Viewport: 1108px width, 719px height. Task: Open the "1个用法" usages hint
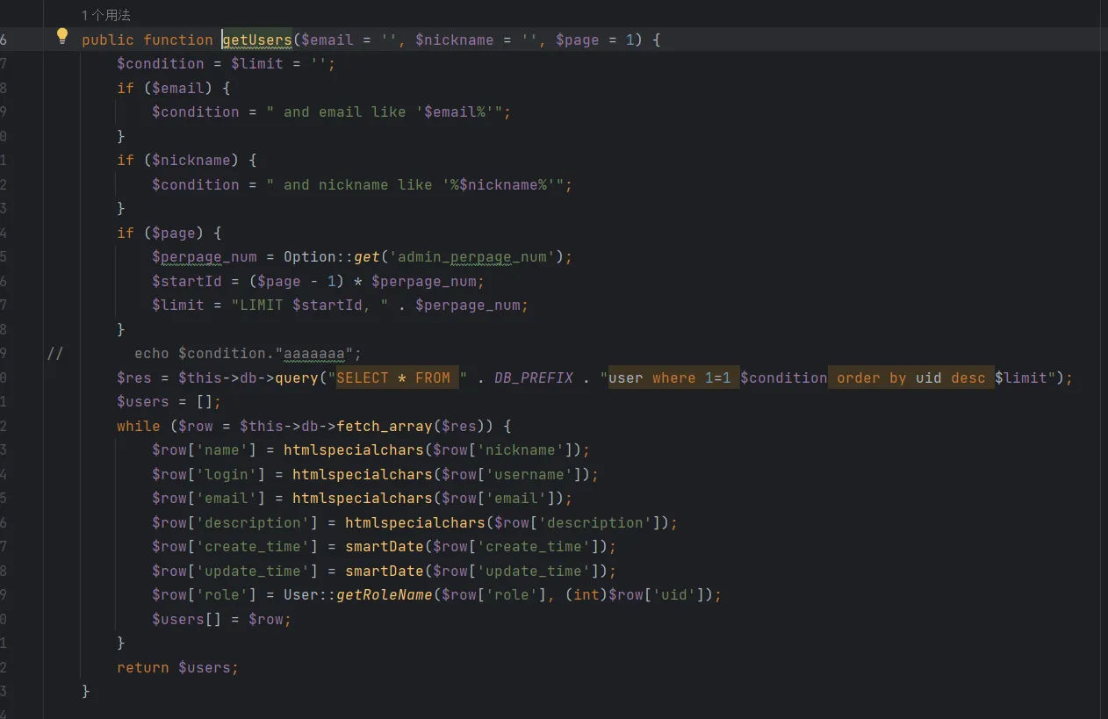(x=106, y=16)
